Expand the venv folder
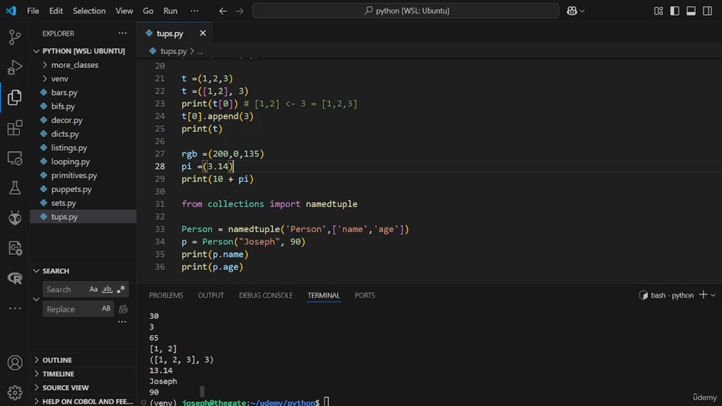 (x=83, y=79)
